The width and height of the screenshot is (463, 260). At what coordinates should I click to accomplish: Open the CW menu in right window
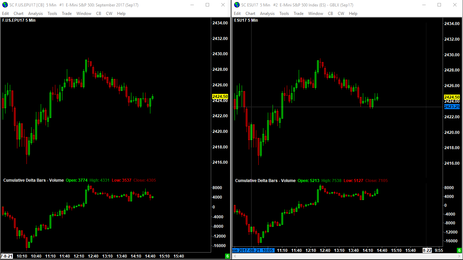(x=341, y=14)
